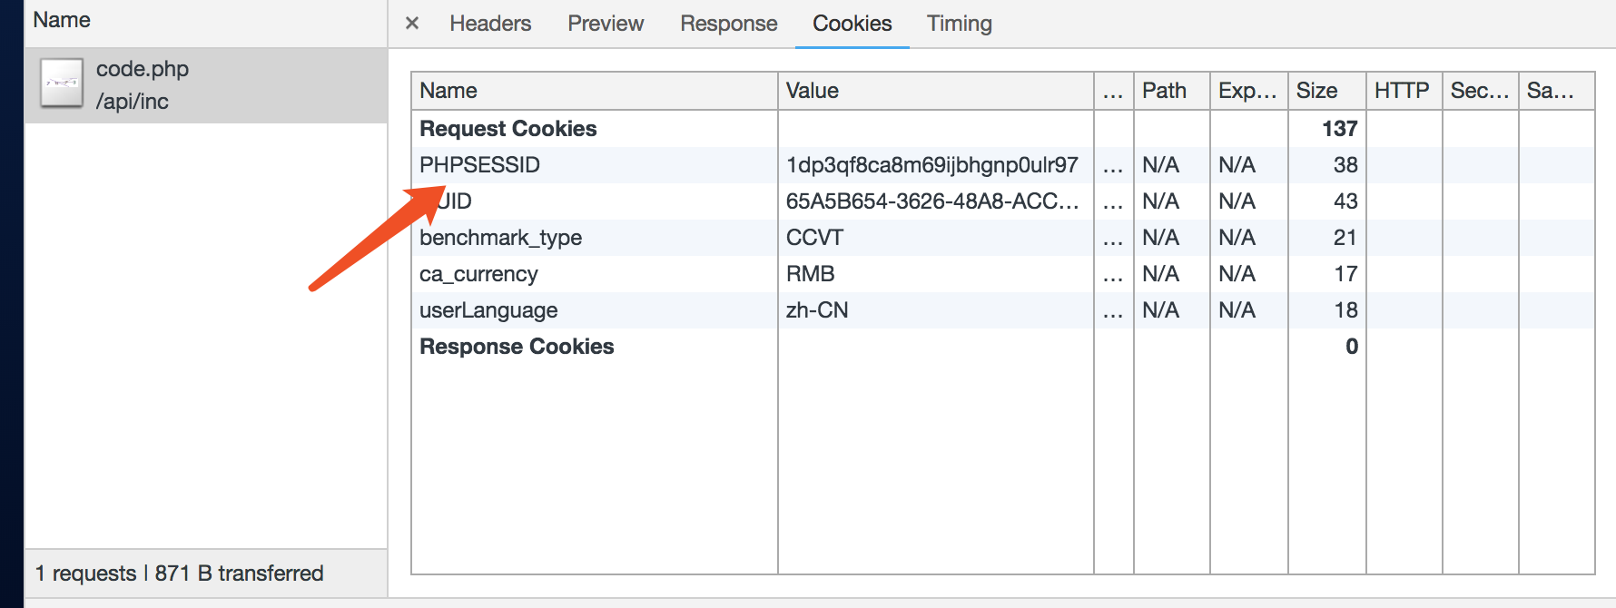The height and width of the screenshot is (608, 1616).
Task: Select the ca_currency cookie name
Action: tap(478, 274)
